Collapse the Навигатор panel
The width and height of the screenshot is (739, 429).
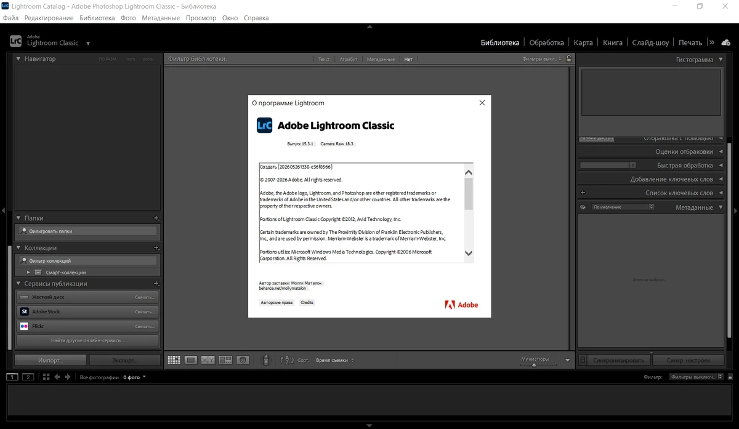coord(18,59)
